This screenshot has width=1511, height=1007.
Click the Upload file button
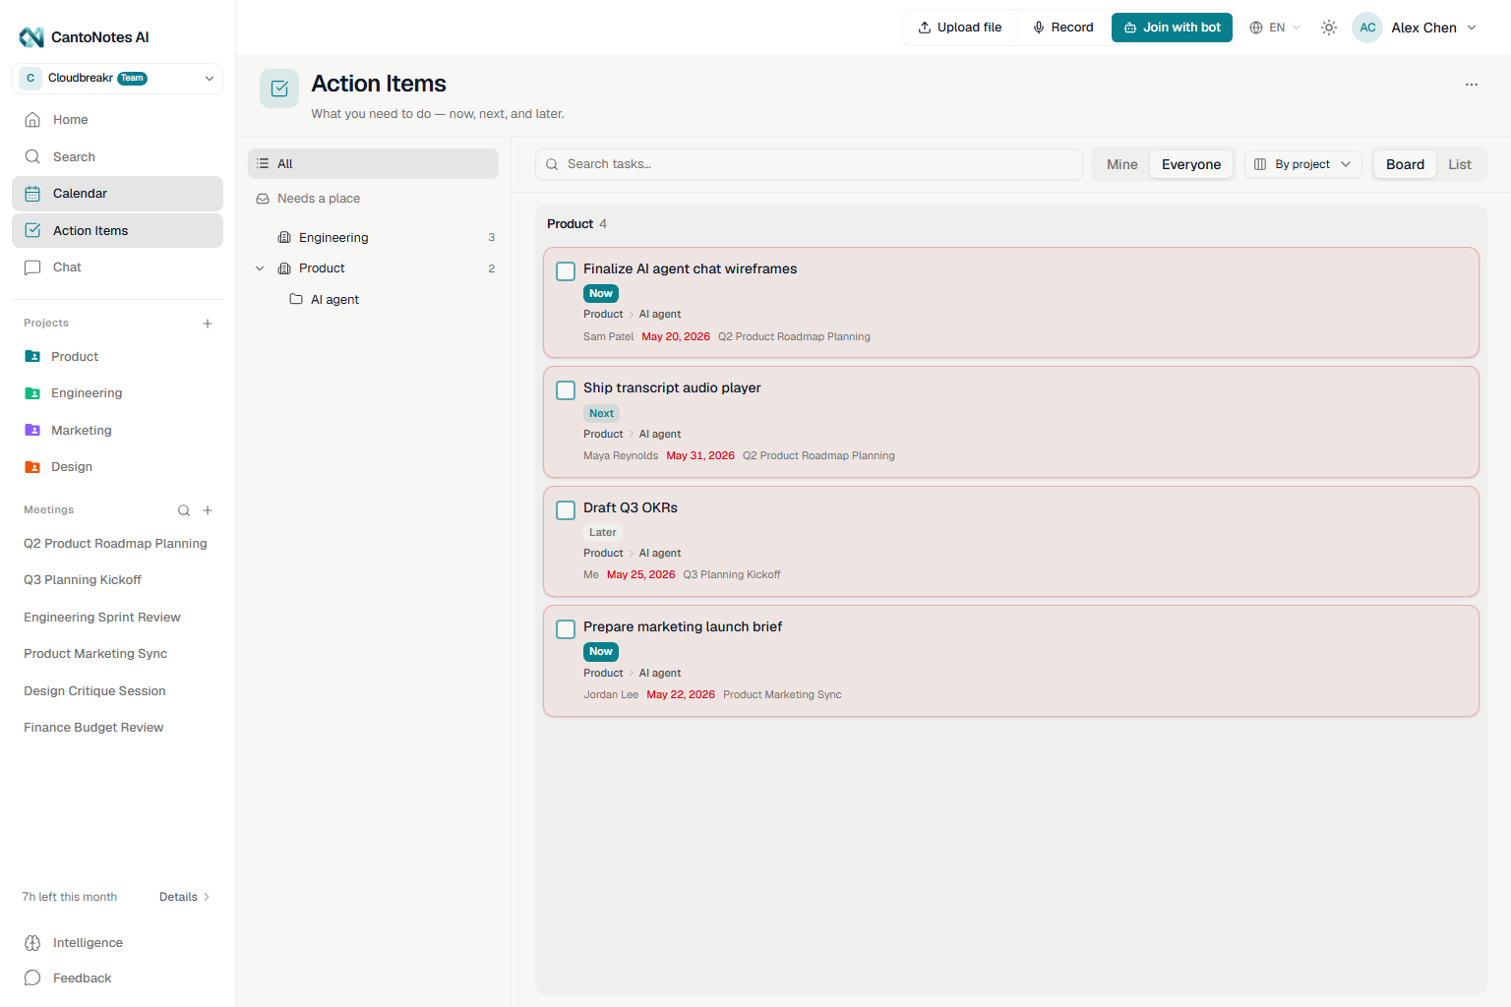pos(960,28)
